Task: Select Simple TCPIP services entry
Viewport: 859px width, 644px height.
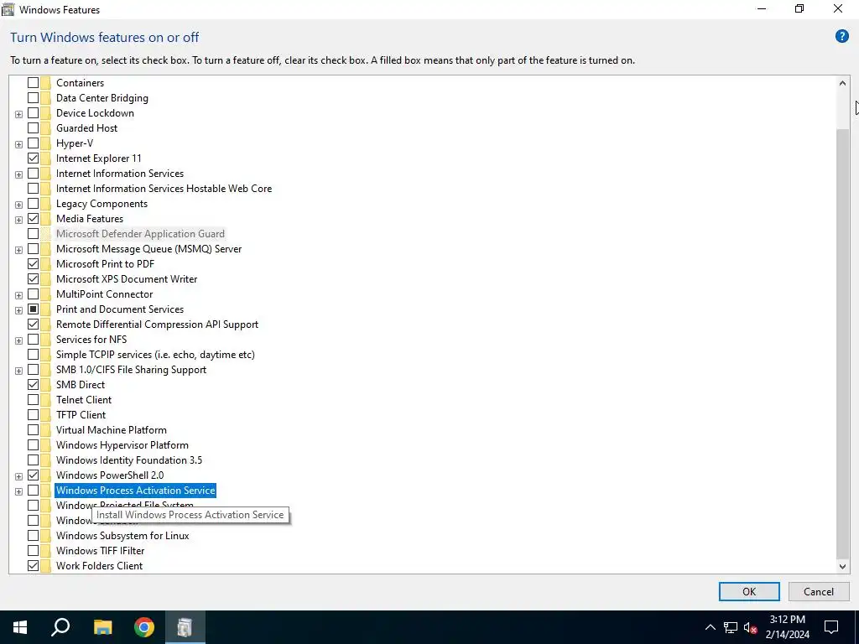Action: click(x=155, y=355)
